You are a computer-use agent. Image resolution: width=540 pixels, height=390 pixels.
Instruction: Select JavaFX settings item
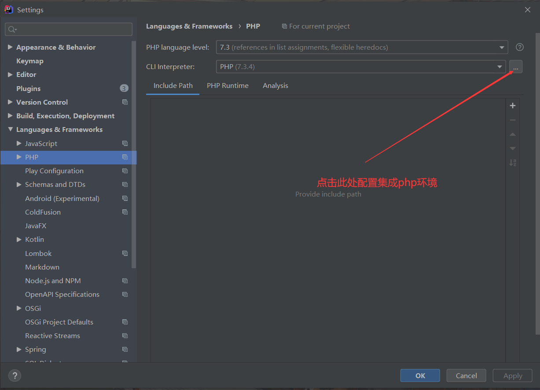click(36, 226)
